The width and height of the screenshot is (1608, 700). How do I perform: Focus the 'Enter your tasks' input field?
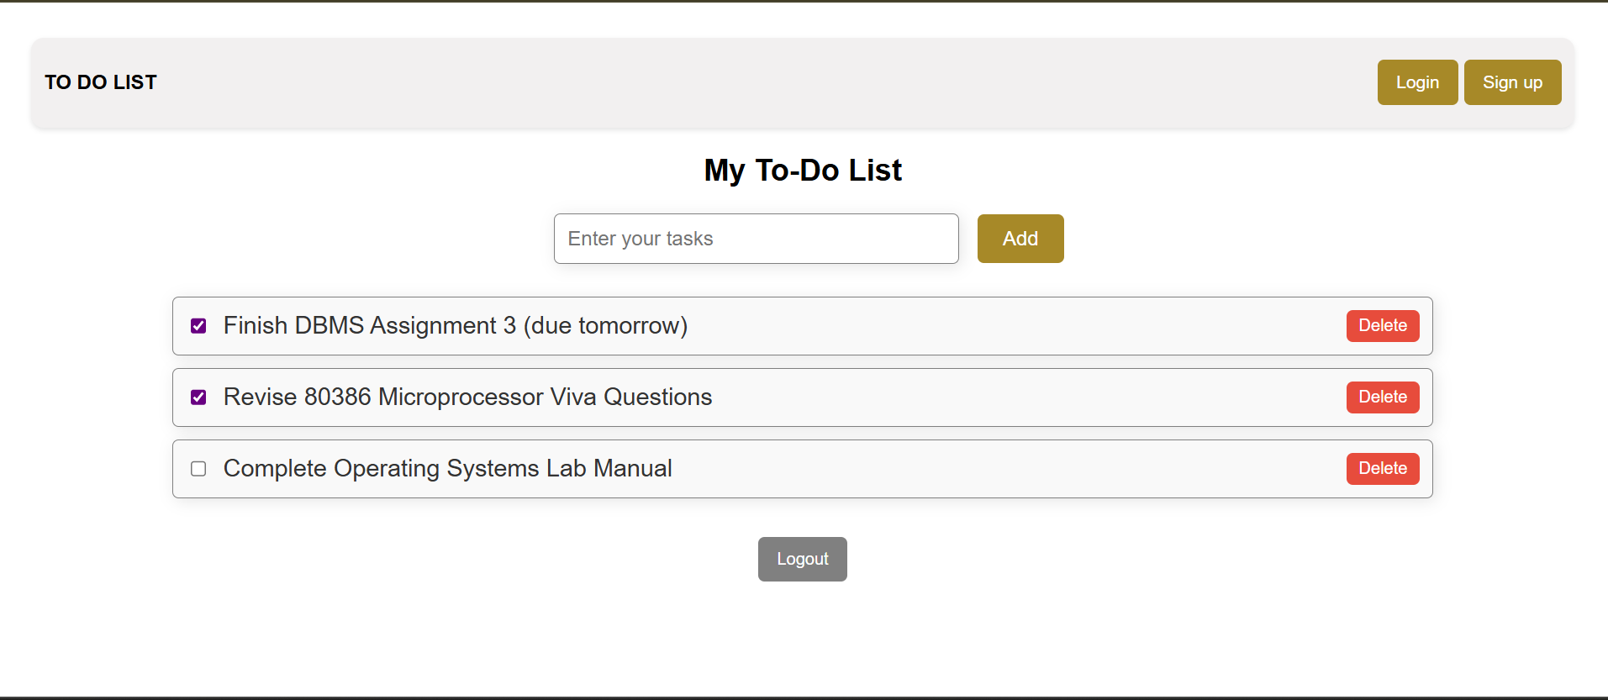(756, 239)
